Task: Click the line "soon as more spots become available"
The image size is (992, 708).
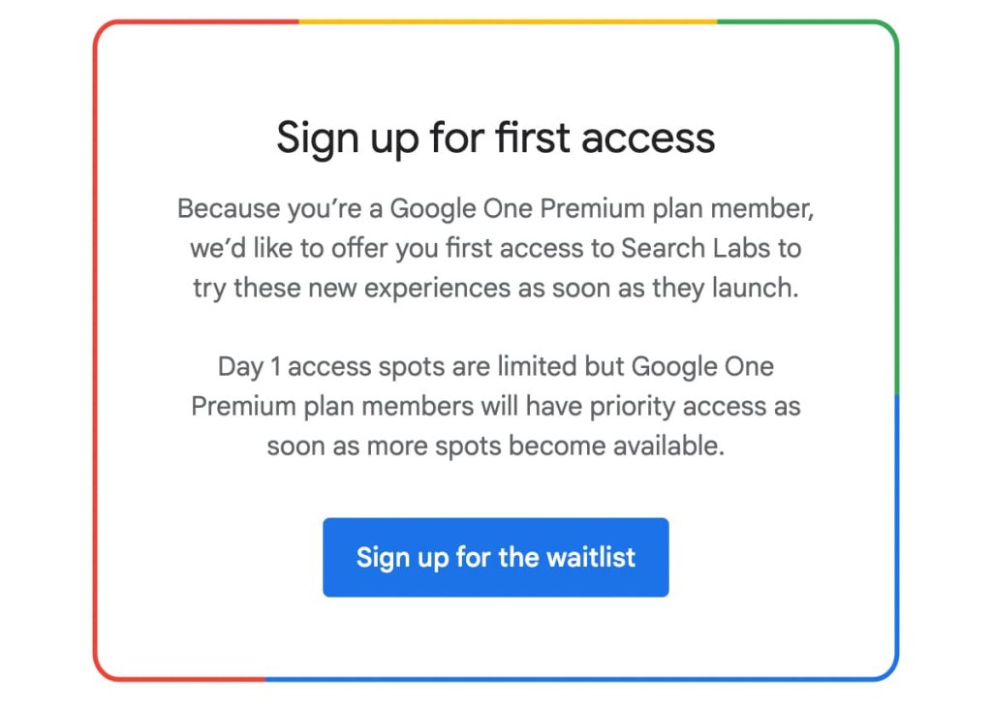Action: click(x=495, y=446)
